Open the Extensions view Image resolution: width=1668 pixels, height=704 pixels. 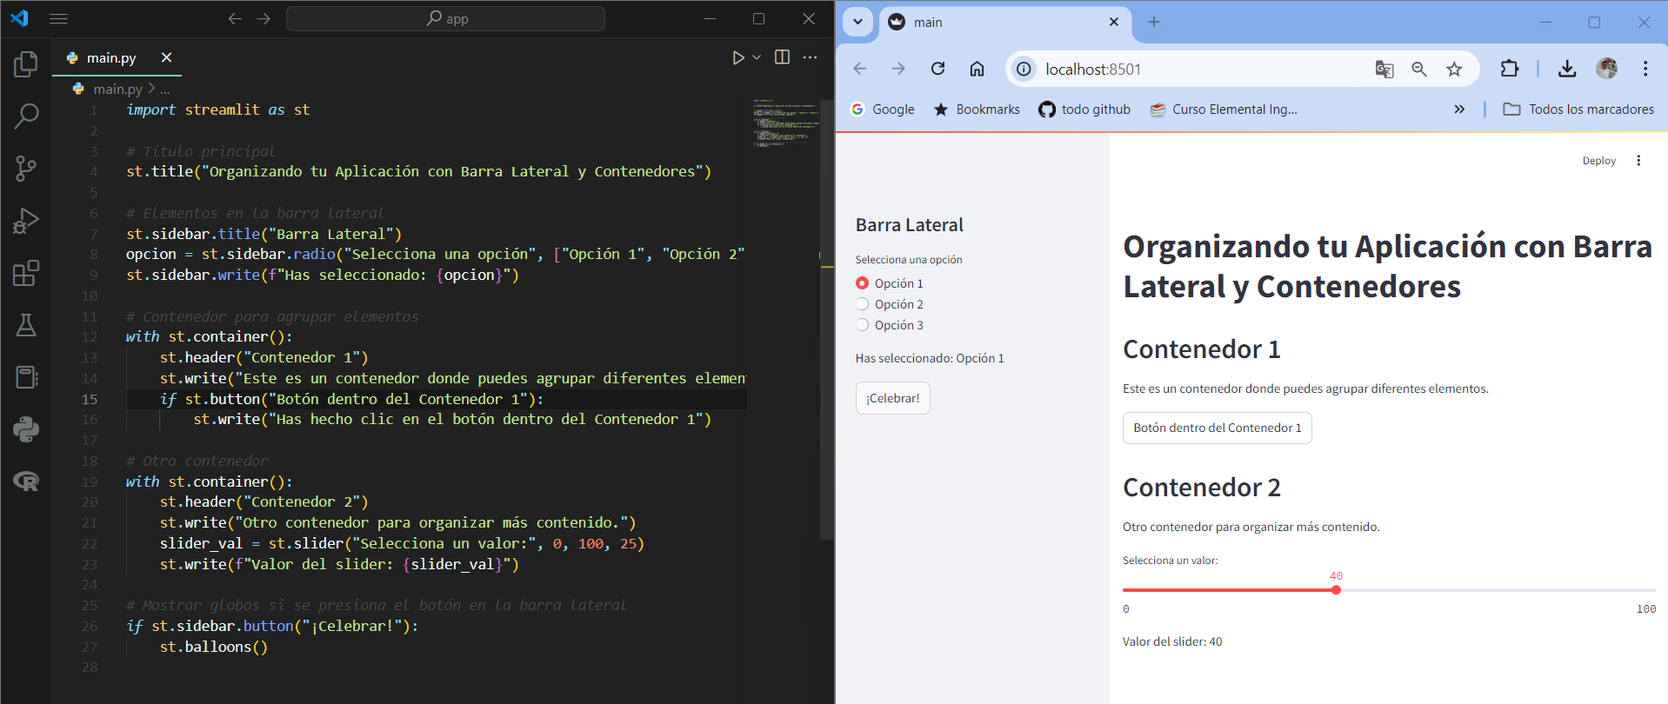click(x=26, y=273)
